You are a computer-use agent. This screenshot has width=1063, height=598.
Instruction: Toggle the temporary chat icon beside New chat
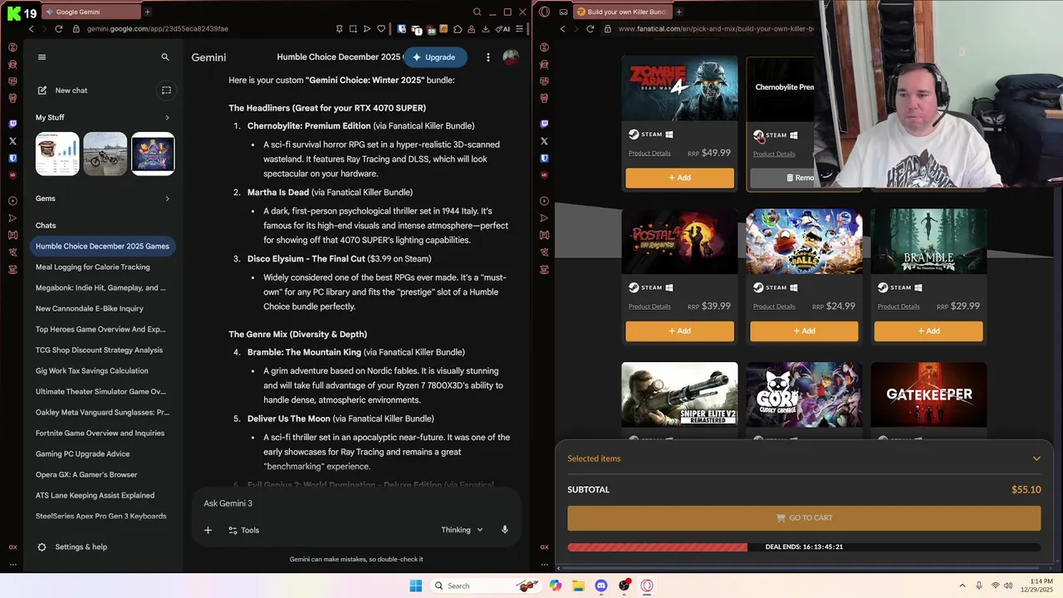tap(166, 91)
